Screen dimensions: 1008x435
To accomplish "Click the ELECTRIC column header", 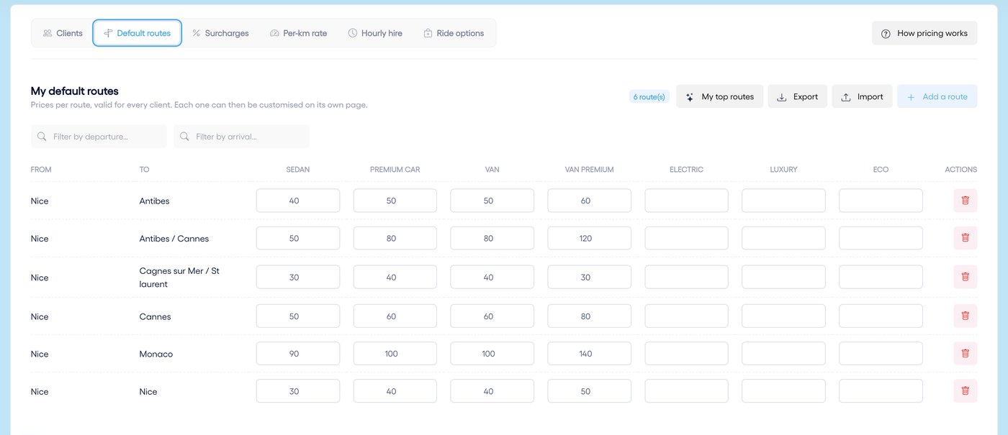I will coord(686,170).
